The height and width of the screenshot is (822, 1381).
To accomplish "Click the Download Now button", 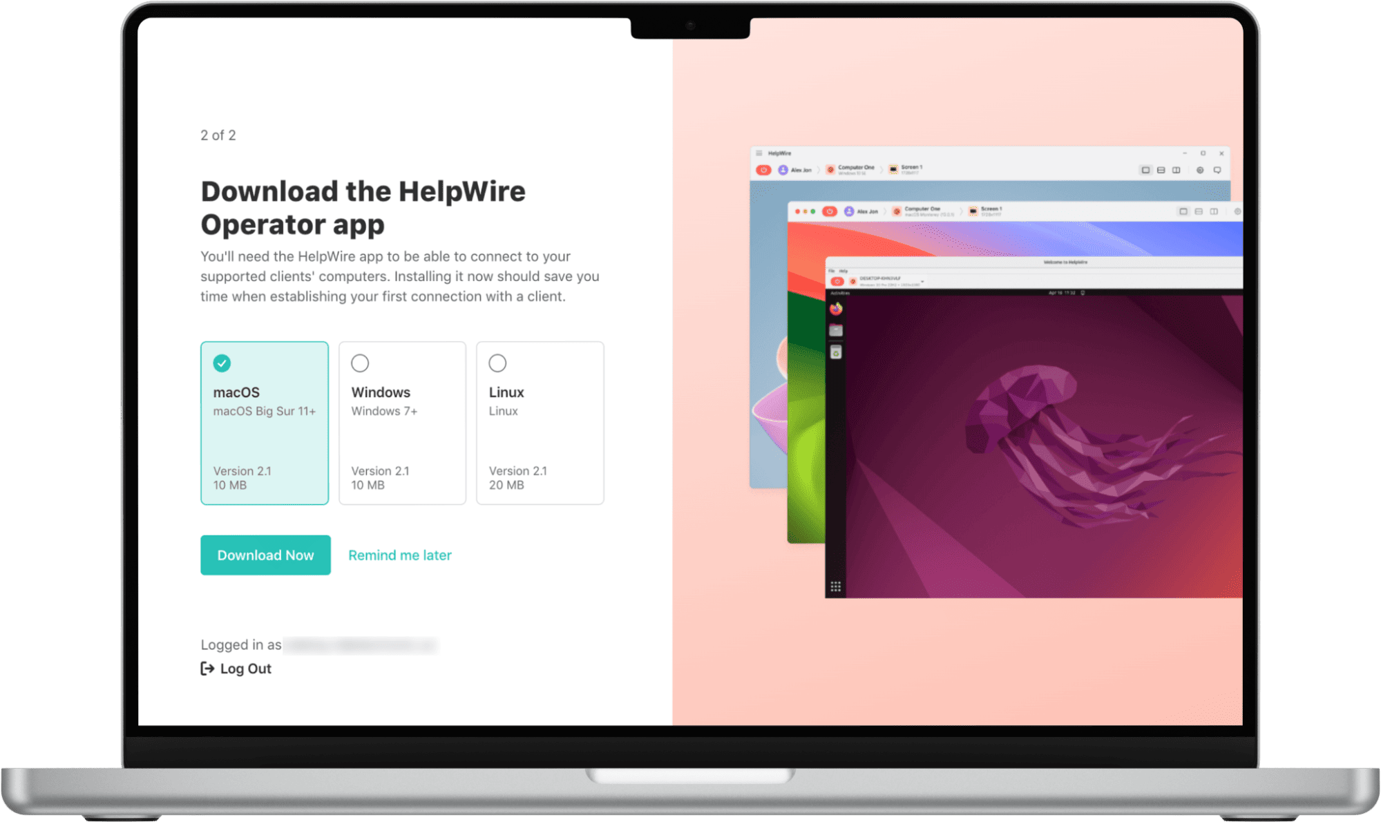I will [x=265, y=555].
